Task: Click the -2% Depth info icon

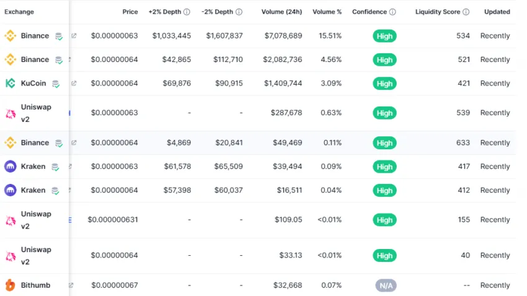Action: click(239, 12)
